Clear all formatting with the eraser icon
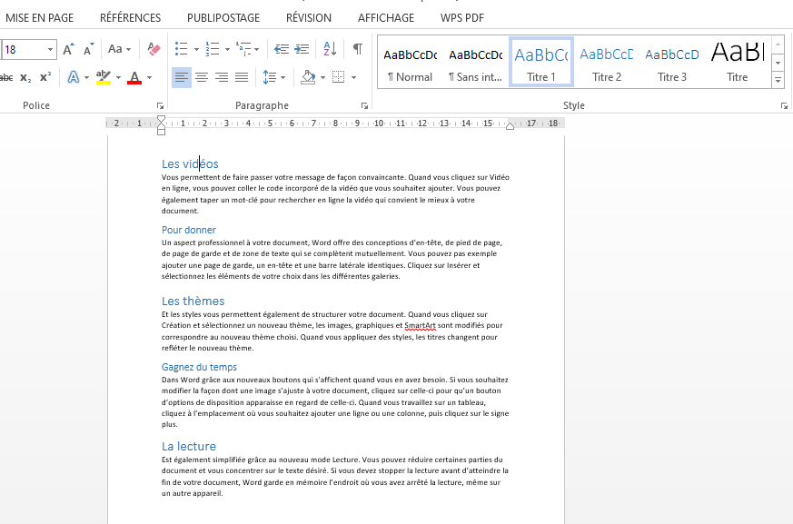Screen dimensions: 793x524 click(154, 49)
